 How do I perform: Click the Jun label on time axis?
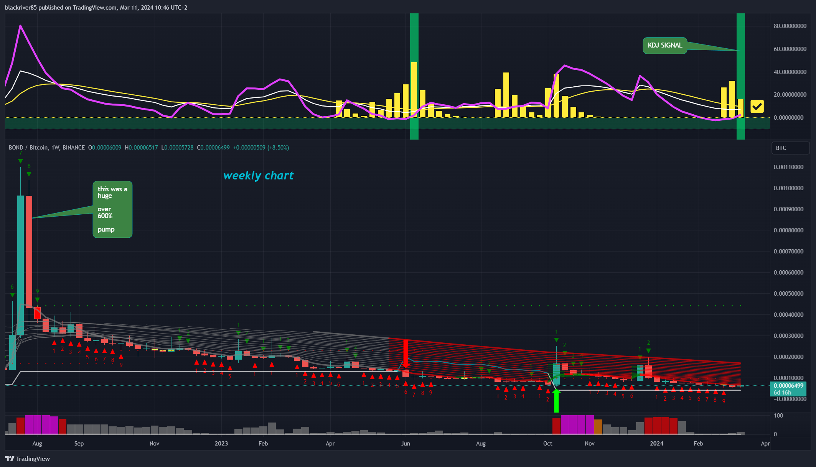pyautogui.click(x=406, y=444)
